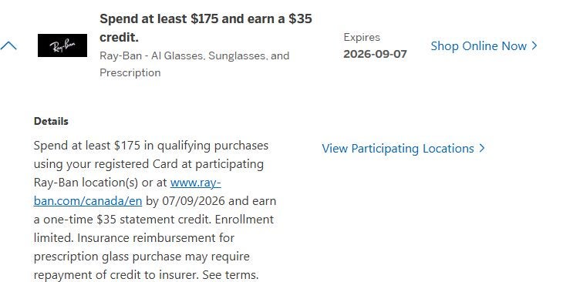Click the chevron icon after View Participating Locations

482,149
